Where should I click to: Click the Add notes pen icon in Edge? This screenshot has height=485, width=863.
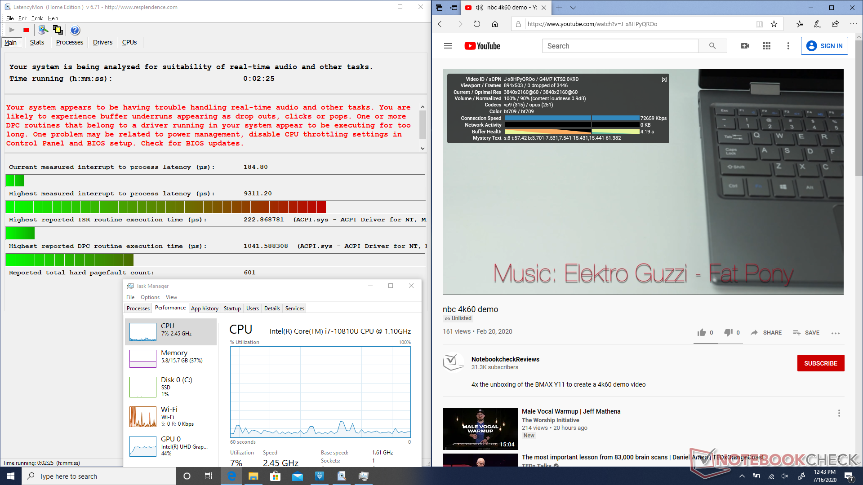817,24
